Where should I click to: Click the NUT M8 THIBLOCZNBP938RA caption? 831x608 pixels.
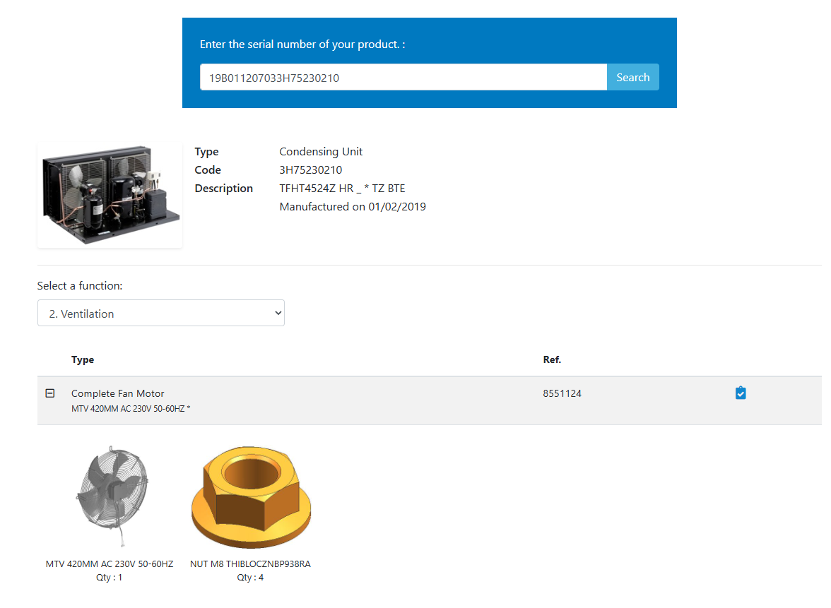coord(250,564)
